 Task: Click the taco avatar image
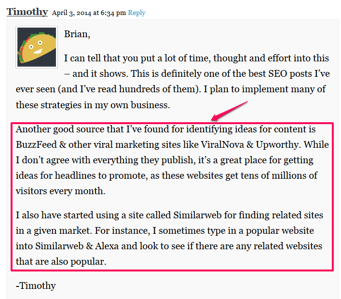(x=37, y=47)
